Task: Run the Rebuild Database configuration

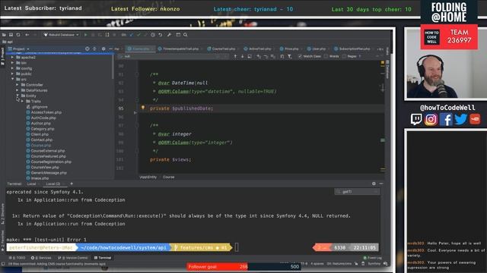Action: 86,35
